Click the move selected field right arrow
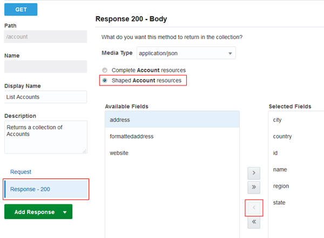Image resolution: width=324 pixels, height=238 pixels. [x=255, y=173]
